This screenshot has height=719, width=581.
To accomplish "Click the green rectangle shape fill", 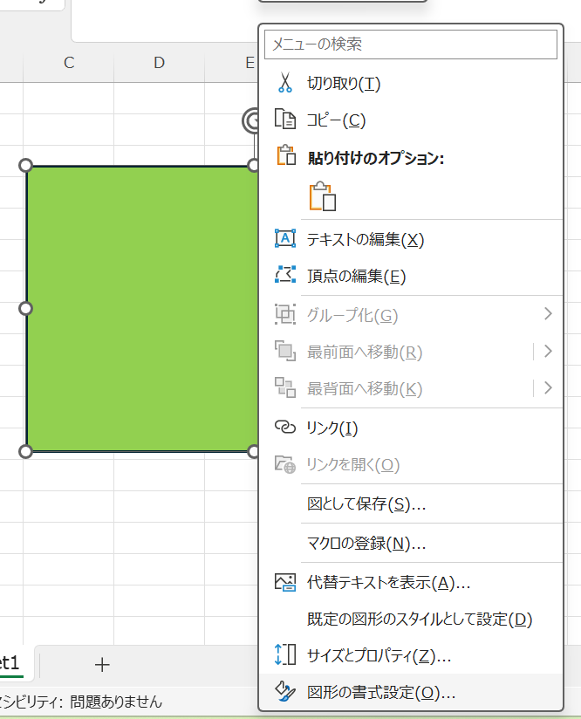I will tap(140, 309).
